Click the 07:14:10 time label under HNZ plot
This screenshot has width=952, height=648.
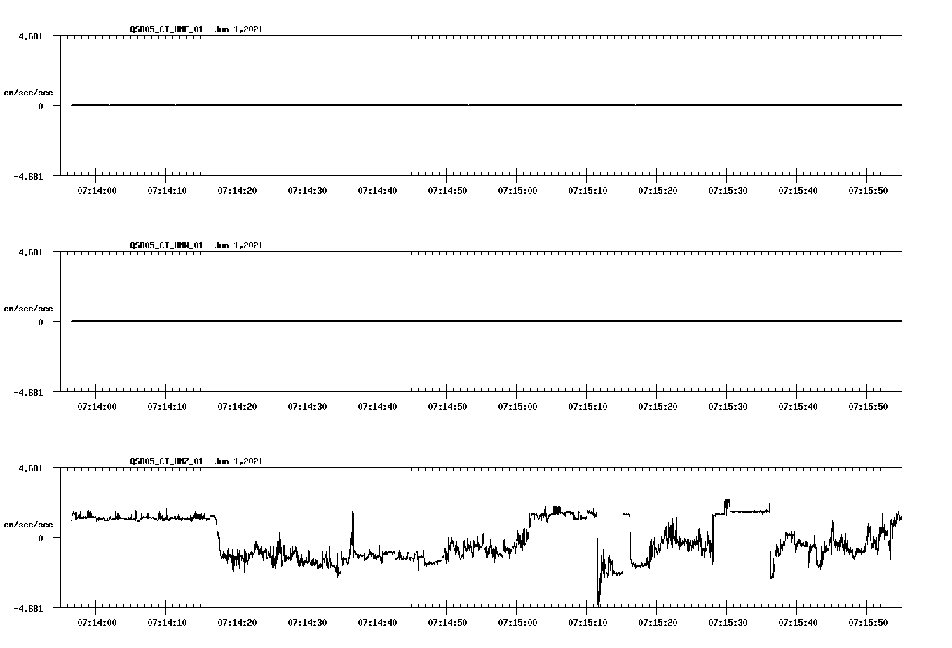[x=167, y=622]
